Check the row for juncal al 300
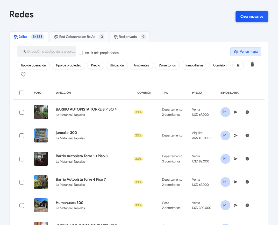Viewport: 278px width, 225px height. pos(22,135)
